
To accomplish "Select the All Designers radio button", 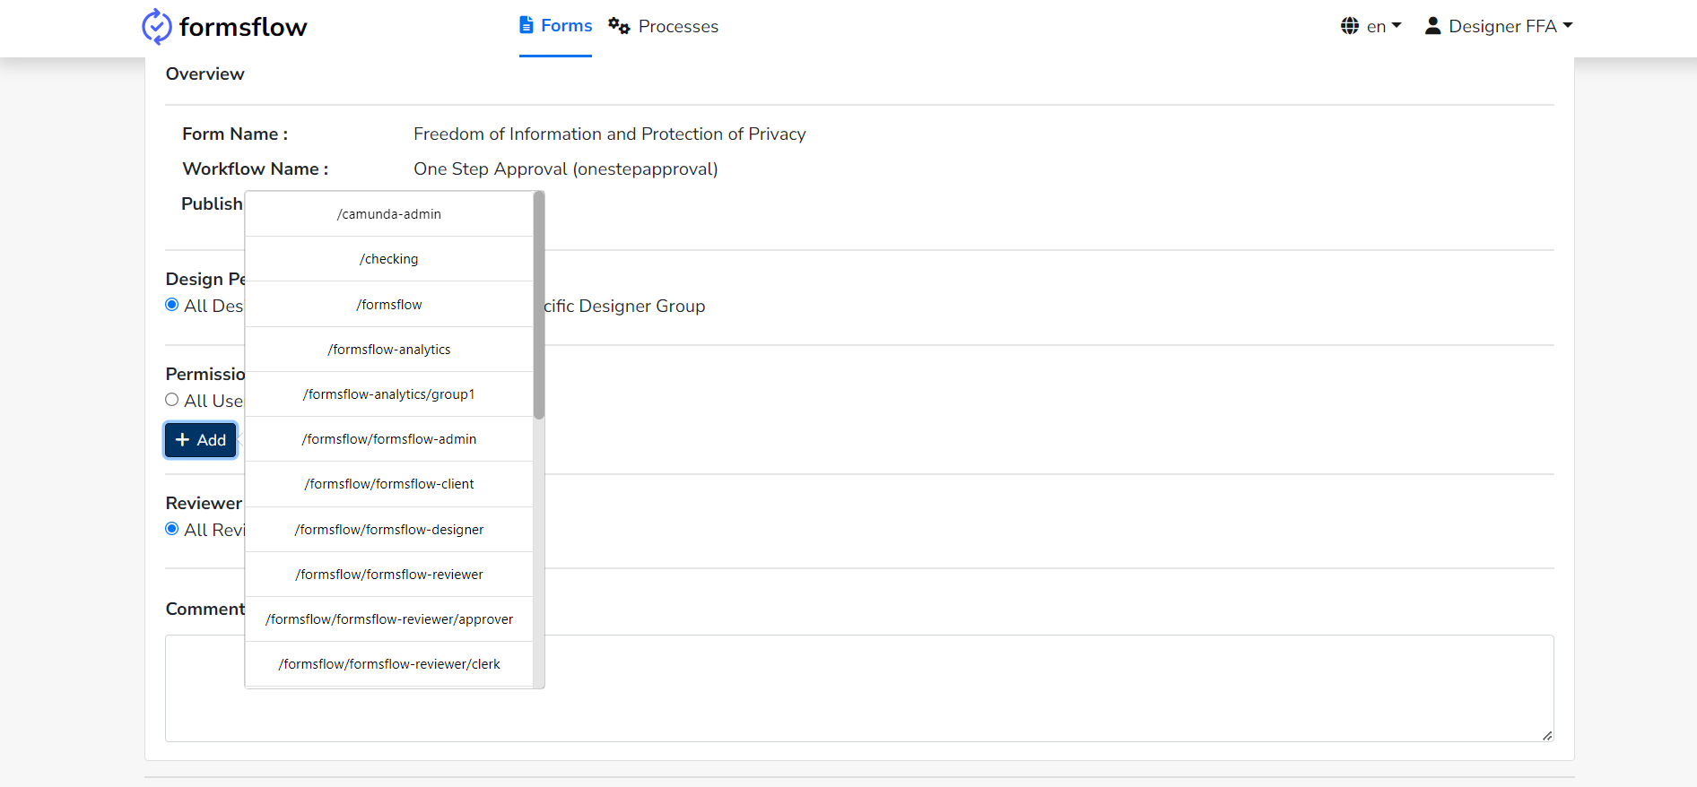I will [172, 305].
